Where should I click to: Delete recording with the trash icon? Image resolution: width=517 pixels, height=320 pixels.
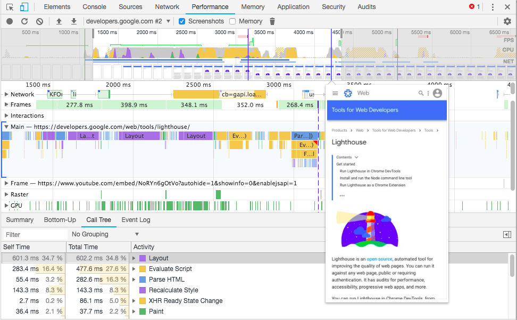coord(272,21)
